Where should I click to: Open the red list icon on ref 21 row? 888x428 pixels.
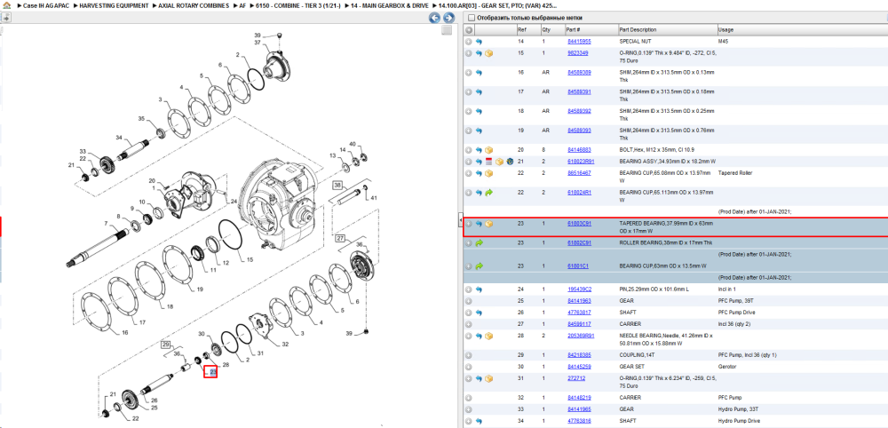tap(488, 162)
